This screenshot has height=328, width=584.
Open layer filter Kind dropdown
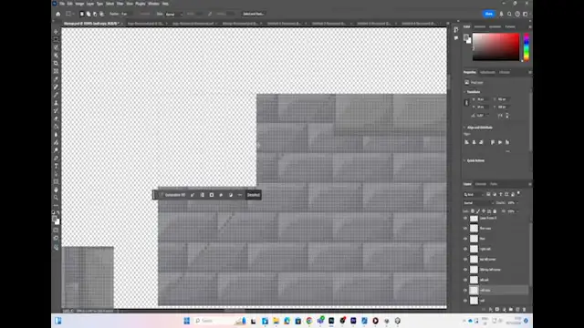[474, 194]
